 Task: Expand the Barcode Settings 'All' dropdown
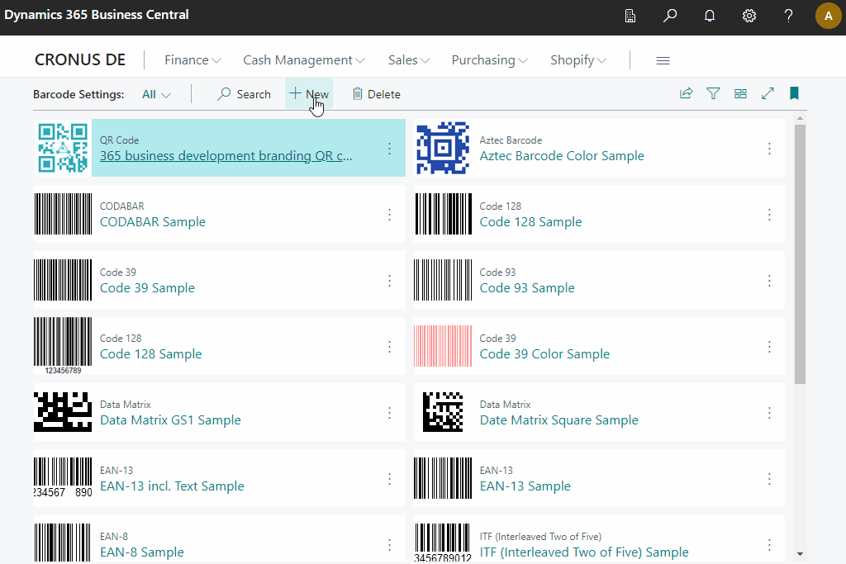click(x=155, y=94)
